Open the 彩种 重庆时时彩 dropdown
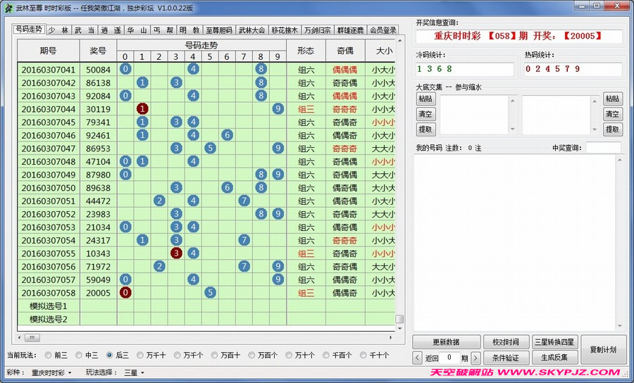Image resolution: width=634 pixels, height=383 pixels. 51,372
